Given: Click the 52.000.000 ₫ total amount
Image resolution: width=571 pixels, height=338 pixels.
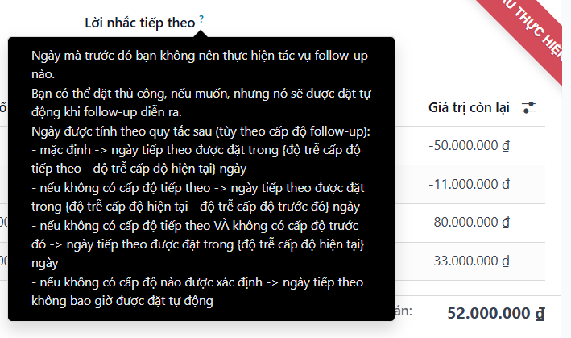Looking at the screenshot, I should 496,314.
